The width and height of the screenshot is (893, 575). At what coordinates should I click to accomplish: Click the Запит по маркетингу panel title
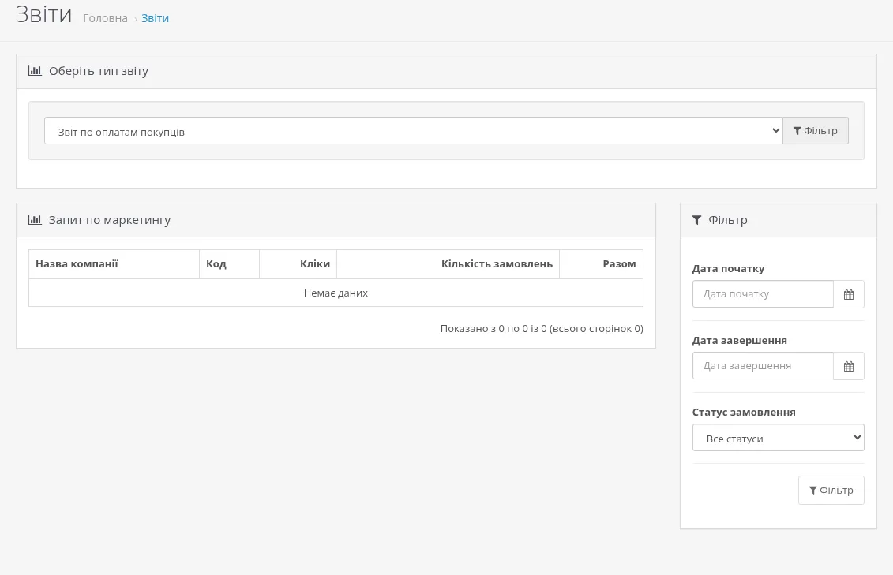110,220
